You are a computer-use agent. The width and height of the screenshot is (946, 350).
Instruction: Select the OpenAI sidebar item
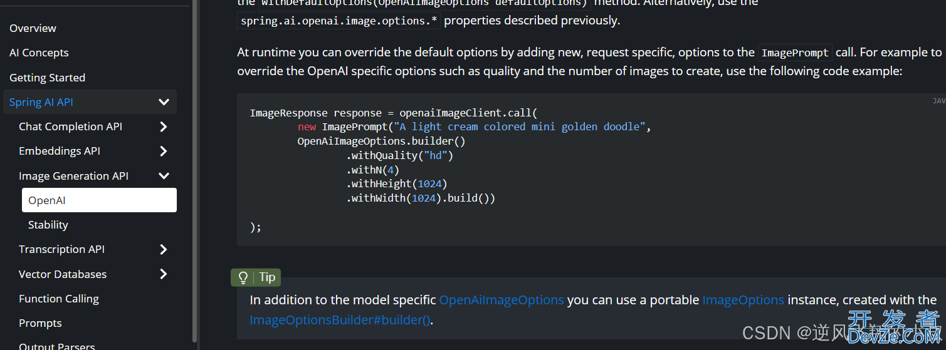click(99, 200)
